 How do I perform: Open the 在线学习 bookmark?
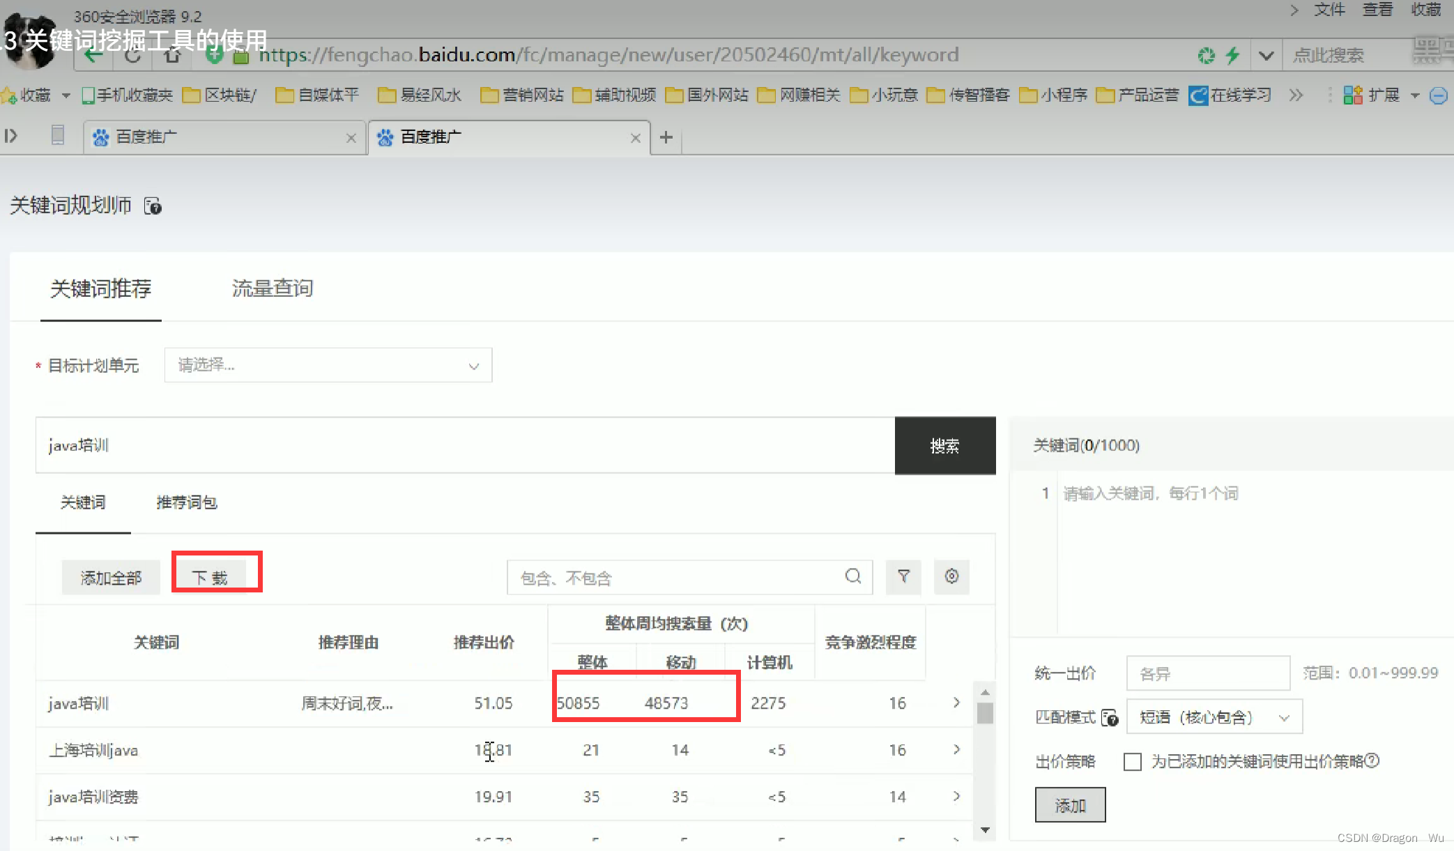point(1230,95)
